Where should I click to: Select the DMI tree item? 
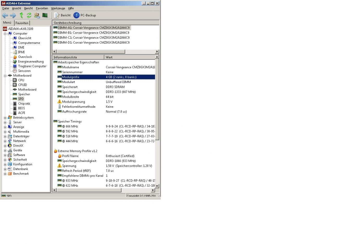tap(21, 48)
